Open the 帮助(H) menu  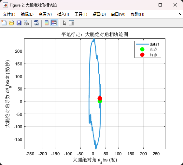pyautogui.click(x=137, y=14)
